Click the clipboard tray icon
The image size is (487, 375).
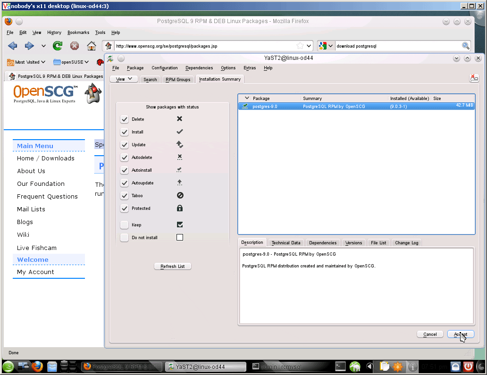pos(384,367)
